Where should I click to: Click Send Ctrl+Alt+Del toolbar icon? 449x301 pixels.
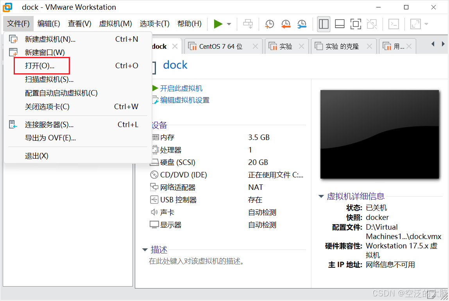(248, 24)
